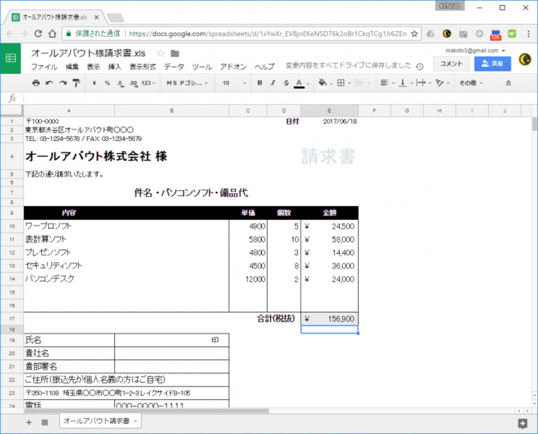Select column E header
The width and height of the screenshot is (538, 434).
point(330,111)
